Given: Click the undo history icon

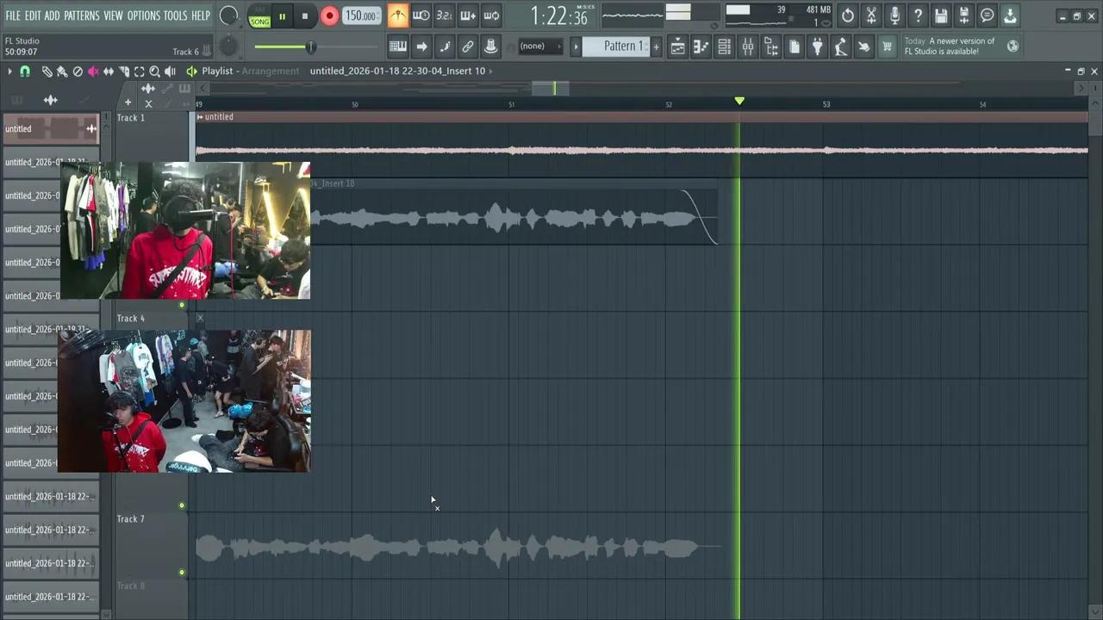Looking at the screenshot, I should [848, 15].
